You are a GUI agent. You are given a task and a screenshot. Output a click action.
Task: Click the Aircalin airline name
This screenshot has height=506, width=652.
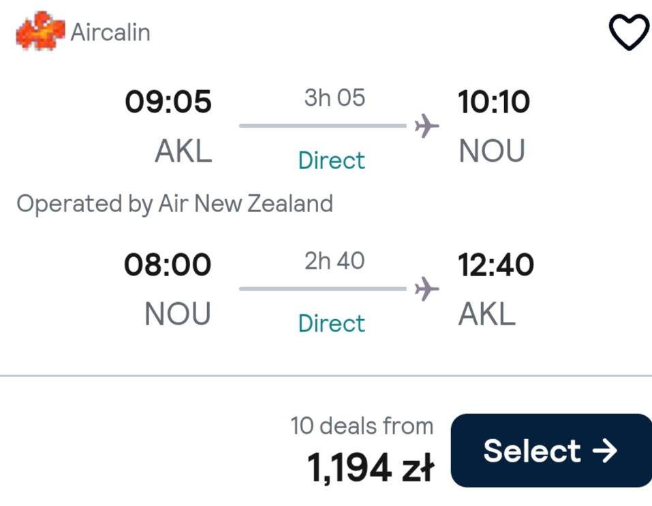click(110, 33)
